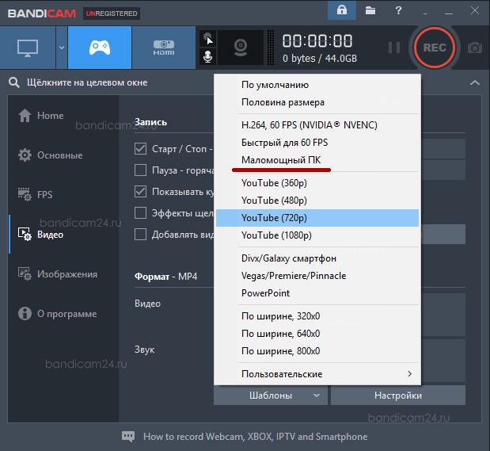
Task: Choose Divx/Galaxy смартфон preset
Action: point(317,258)
